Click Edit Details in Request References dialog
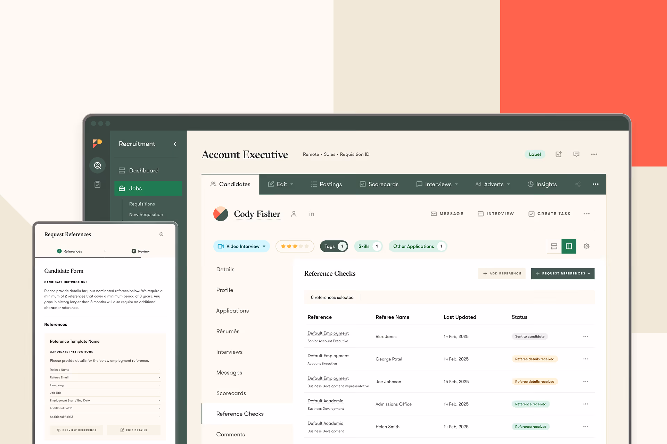Screen dimensions: 667x444 pyautogui.click(x=134, y=430)
